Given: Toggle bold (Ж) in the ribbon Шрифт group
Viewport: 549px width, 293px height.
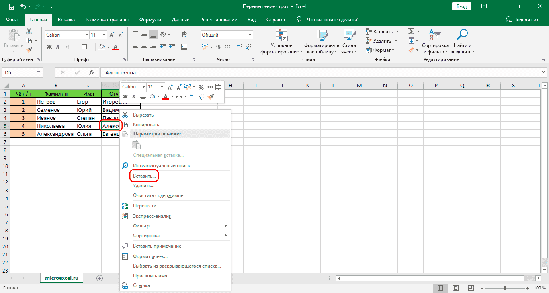Looking at the screenshot, I should coord(49,47).
